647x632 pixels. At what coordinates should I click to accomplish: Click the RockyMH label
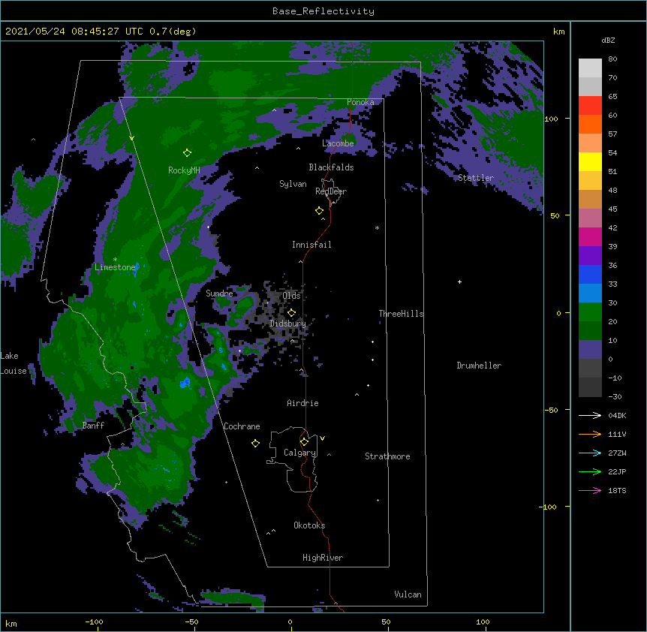coord(184,170)
